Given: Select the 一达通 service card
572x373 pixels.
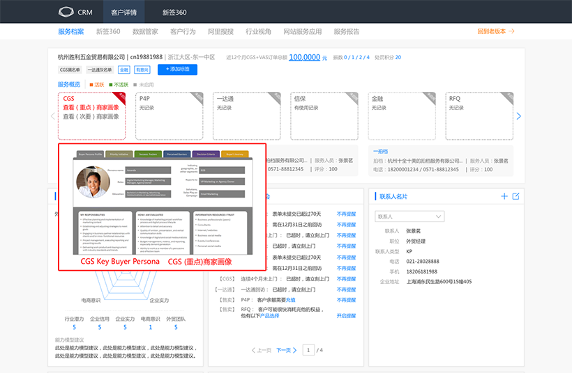Looking at the screenshot, I should pos(247,116).
